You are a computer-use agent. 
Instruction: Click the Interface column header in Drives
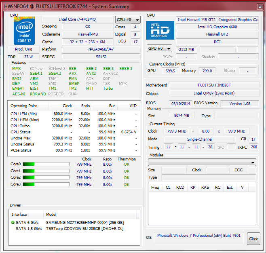point(26,215)
